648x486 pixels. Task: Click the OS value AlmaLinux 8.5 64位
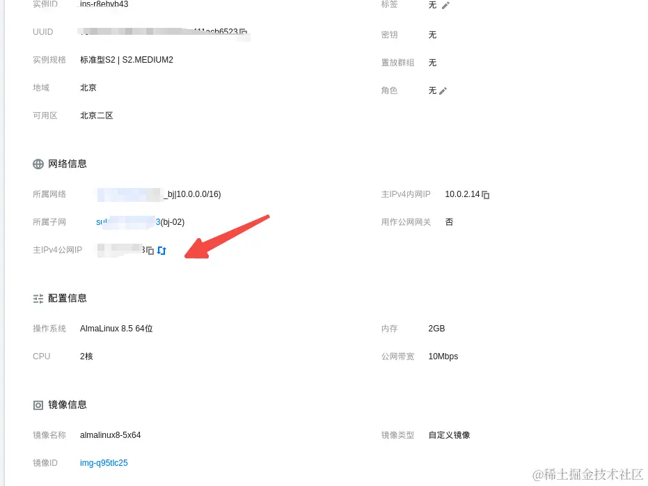point(116,329)
